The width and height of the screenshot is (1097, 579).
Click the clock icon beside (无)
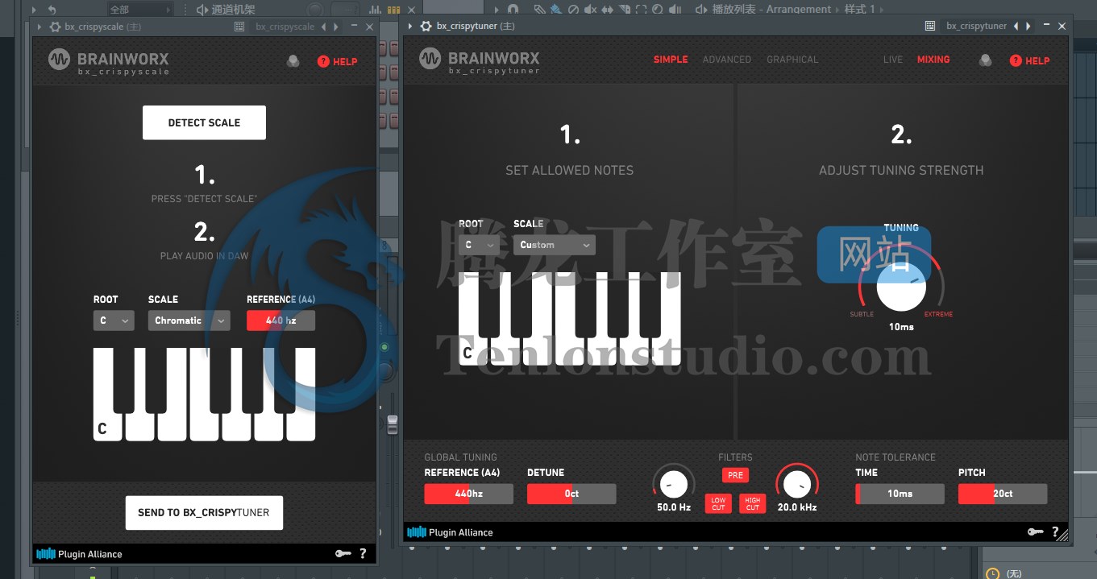pyautogui.click(x=992, y=573)
